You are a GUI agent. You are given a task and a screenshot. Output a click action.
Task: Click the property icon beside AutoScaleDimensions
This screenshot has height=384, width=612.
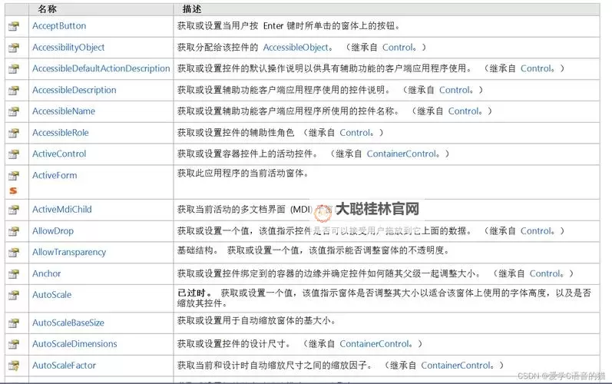tap(14, 344)
